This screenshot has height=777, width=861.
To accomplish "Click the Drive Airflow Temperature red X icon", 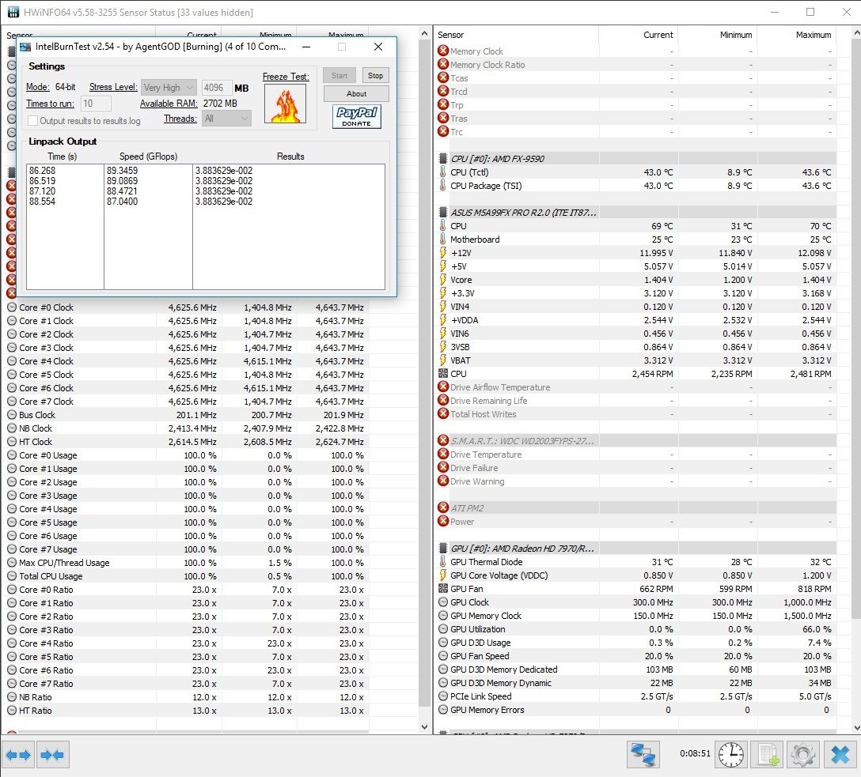I will click(442, 387).
